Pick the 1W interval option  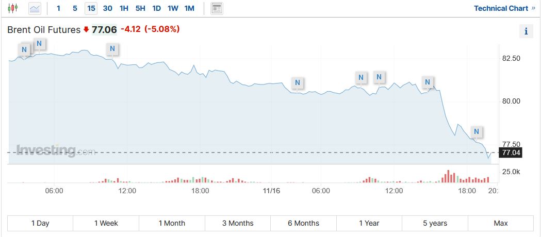173,8
